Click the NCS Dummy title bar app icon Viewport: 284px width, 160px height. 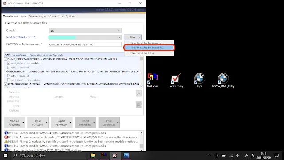tap(4, 3)
